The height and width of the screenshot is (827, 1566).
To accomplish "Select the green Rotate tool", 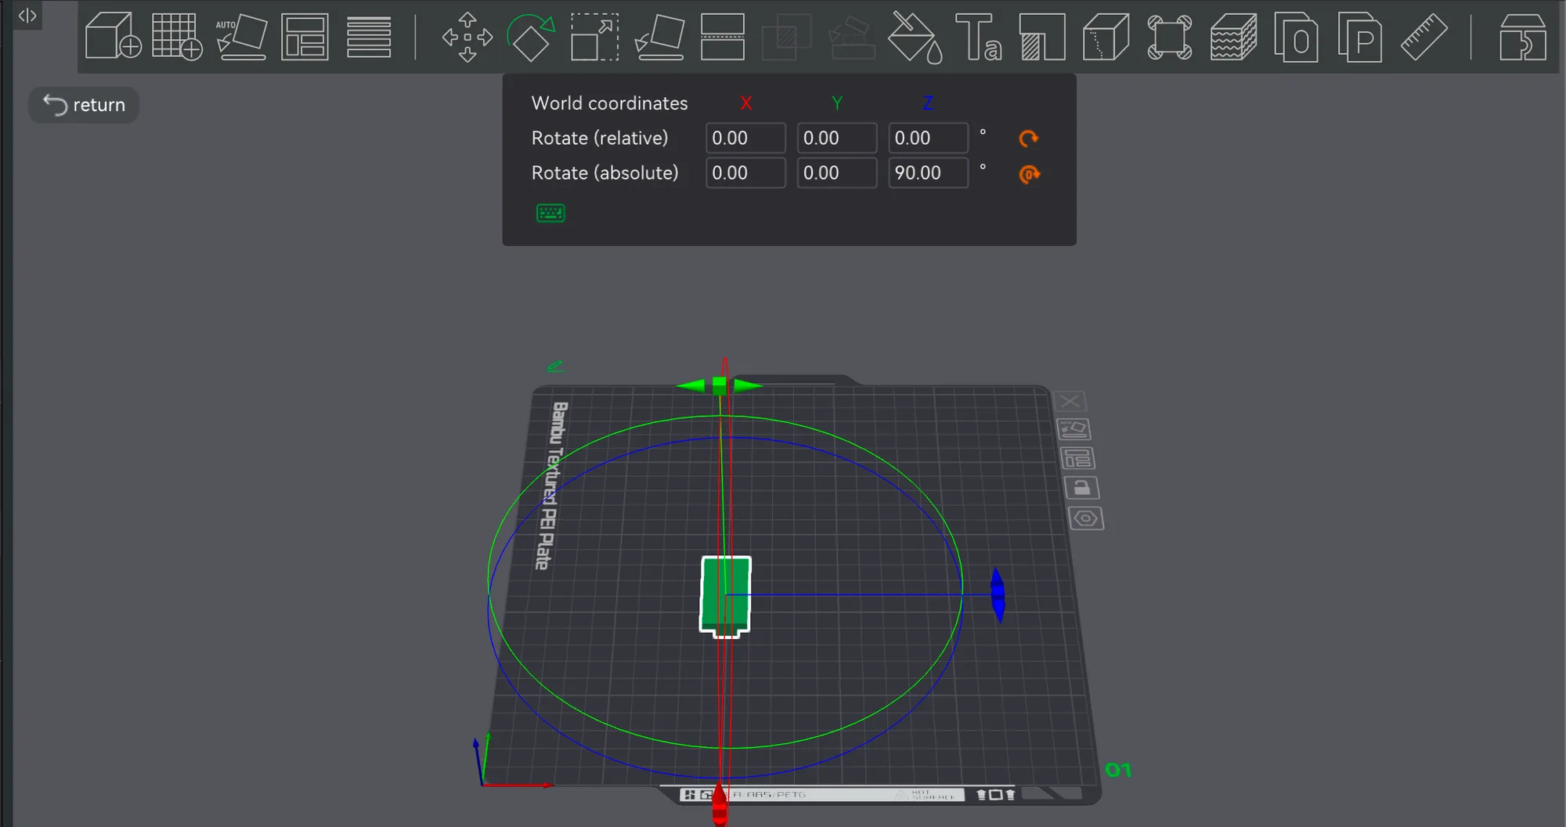I will click(x=531, y=37).
